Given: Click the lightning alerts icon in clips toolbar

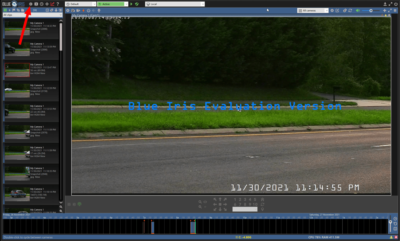Looking at the screenshot, I should coord(9,10).
